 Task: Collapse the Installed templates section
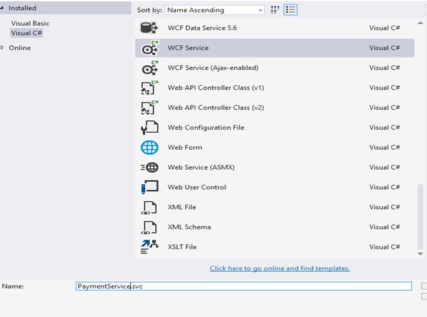tap(3, 8)
